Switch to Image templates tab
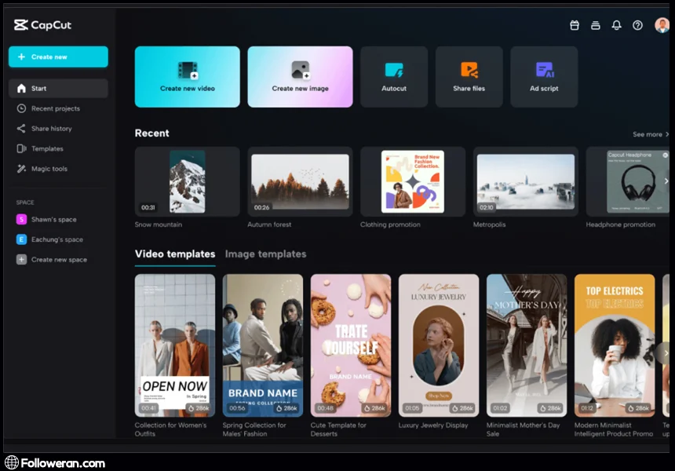 point(265,254)
